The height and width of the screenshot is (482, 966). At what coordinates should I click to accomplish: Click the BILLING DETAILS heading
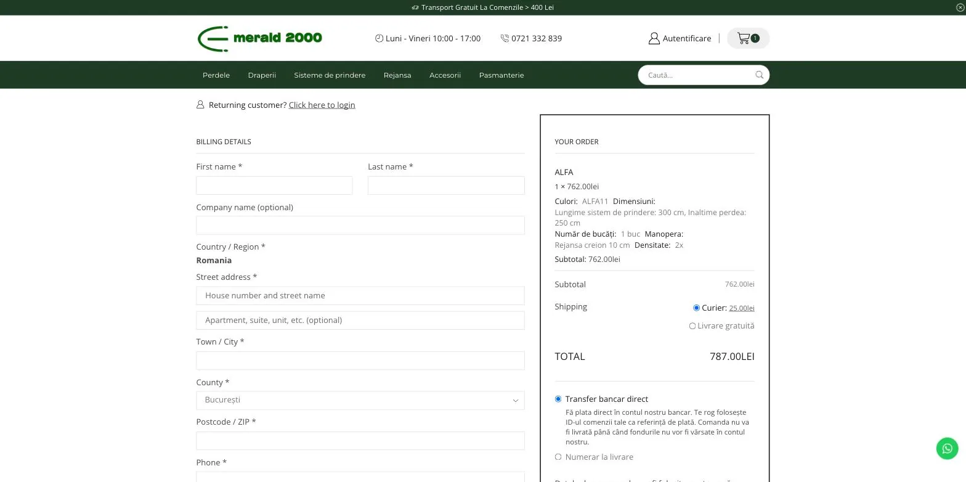click(x=224, y=142)
